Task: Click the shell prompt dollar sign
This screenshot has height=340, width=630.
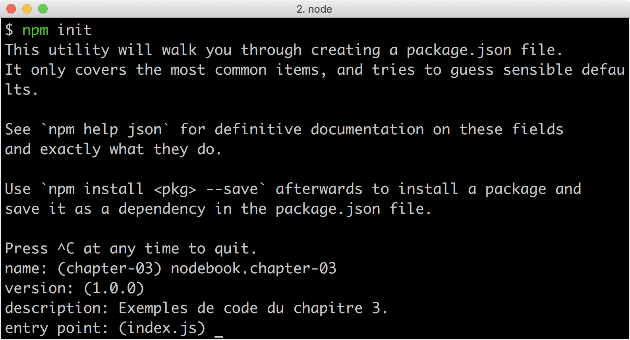Action: point(9,29)
